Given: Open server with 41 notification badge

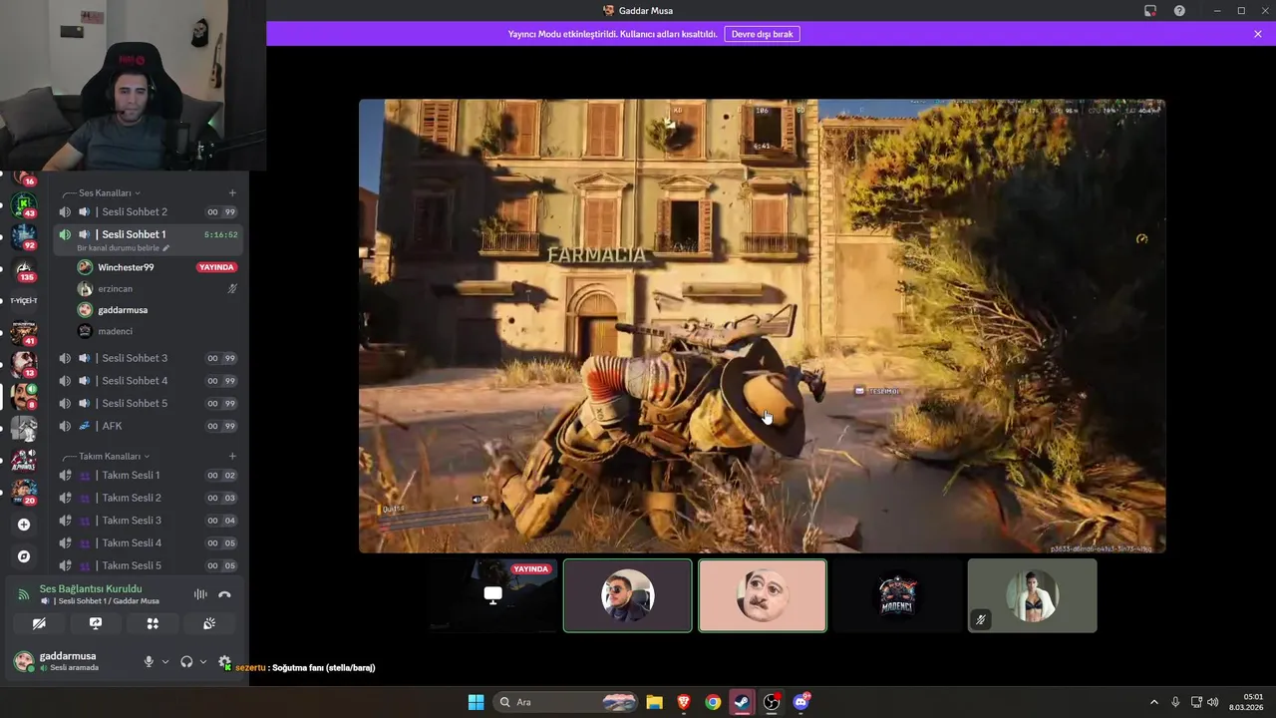Looking at the screenshot, I should 24,333.
